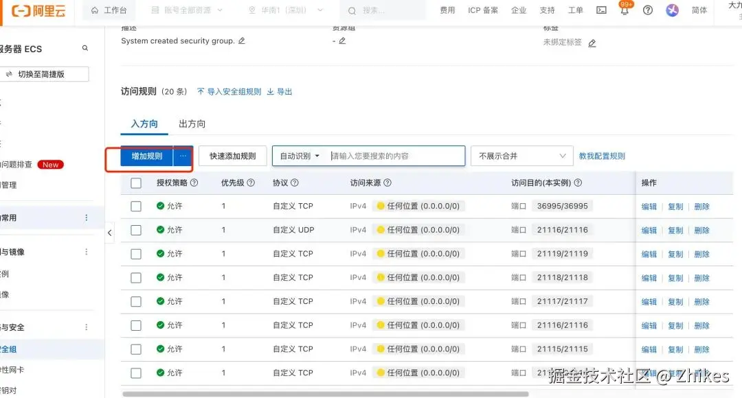
Task: Click the 导出 link
Action: point(280,92)
